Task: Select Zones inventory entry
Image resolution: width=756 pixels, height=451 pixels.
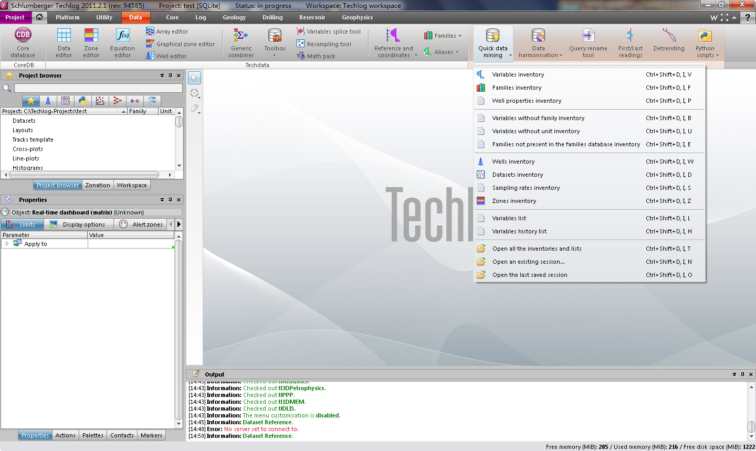Action: coord(589,201)
